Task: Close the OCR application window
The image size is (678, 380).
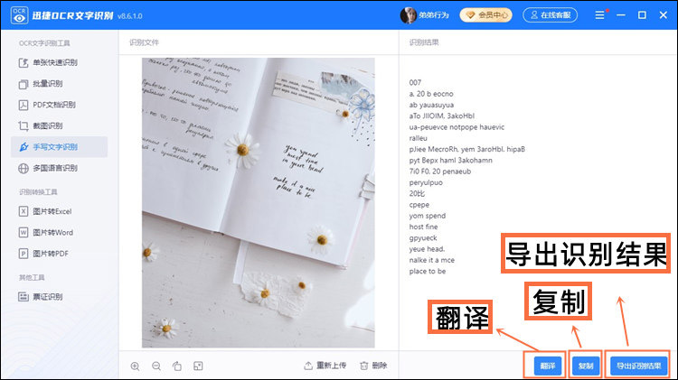Action: 664,15
